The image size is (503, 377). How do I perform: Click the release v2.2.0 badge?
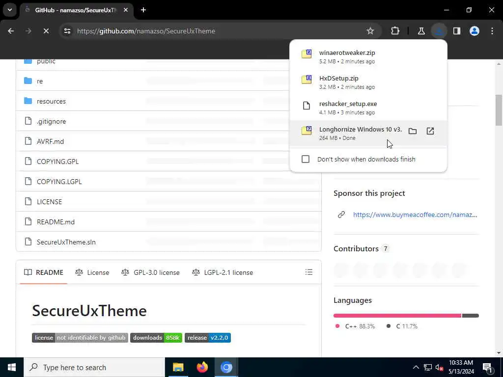click(208, 338)
